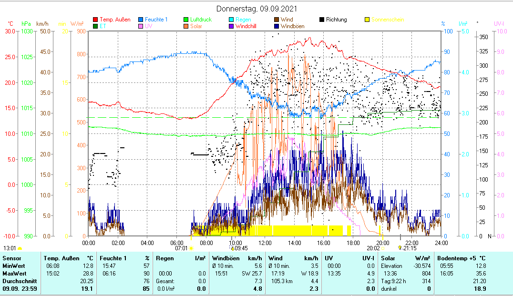Click the average temperature value 20.25
This screenshot has height=296, width=513.
(x=87, y=281)
